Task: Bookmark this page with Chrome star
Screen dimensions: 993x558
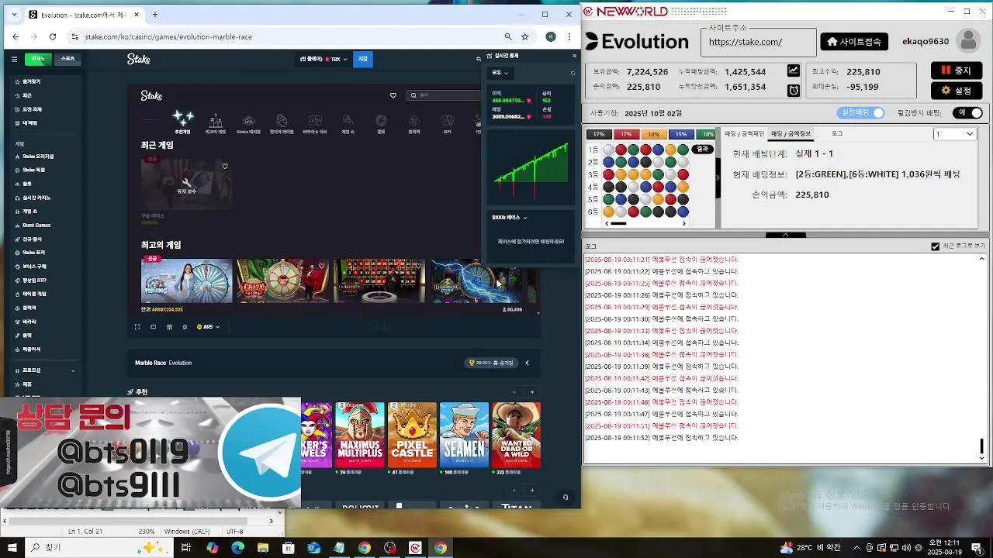Action: pyautogui.click(x=525, y=36)
